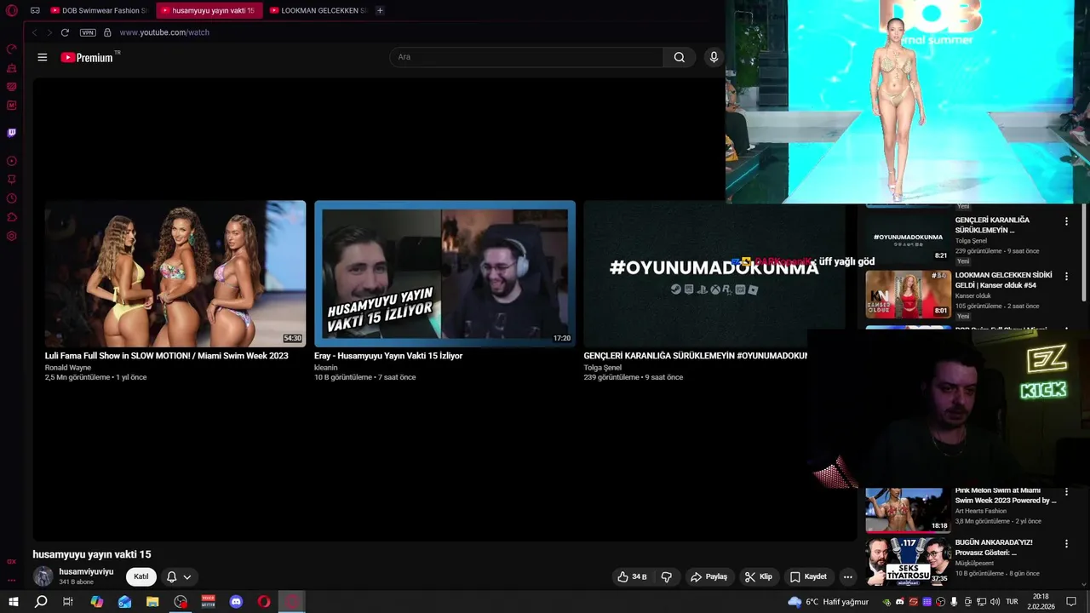
Task: Open TUR input language selector in tray
Action: click(1013, 602)
